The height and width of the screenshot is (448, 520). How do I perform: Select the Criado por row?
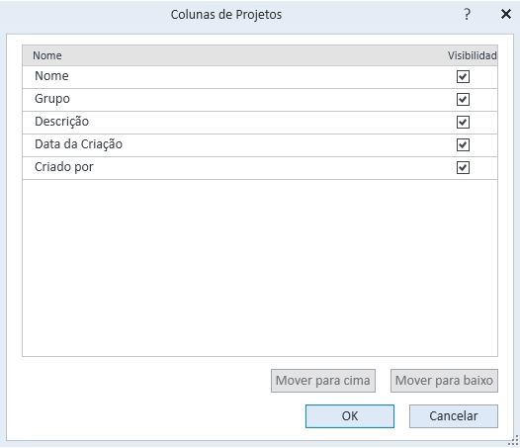[260, 168]
